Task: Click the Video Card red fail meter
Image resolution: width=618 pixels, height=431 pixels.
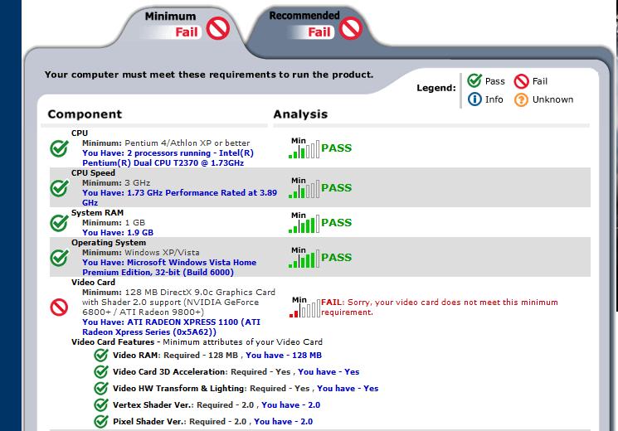Action: [304, 309]
